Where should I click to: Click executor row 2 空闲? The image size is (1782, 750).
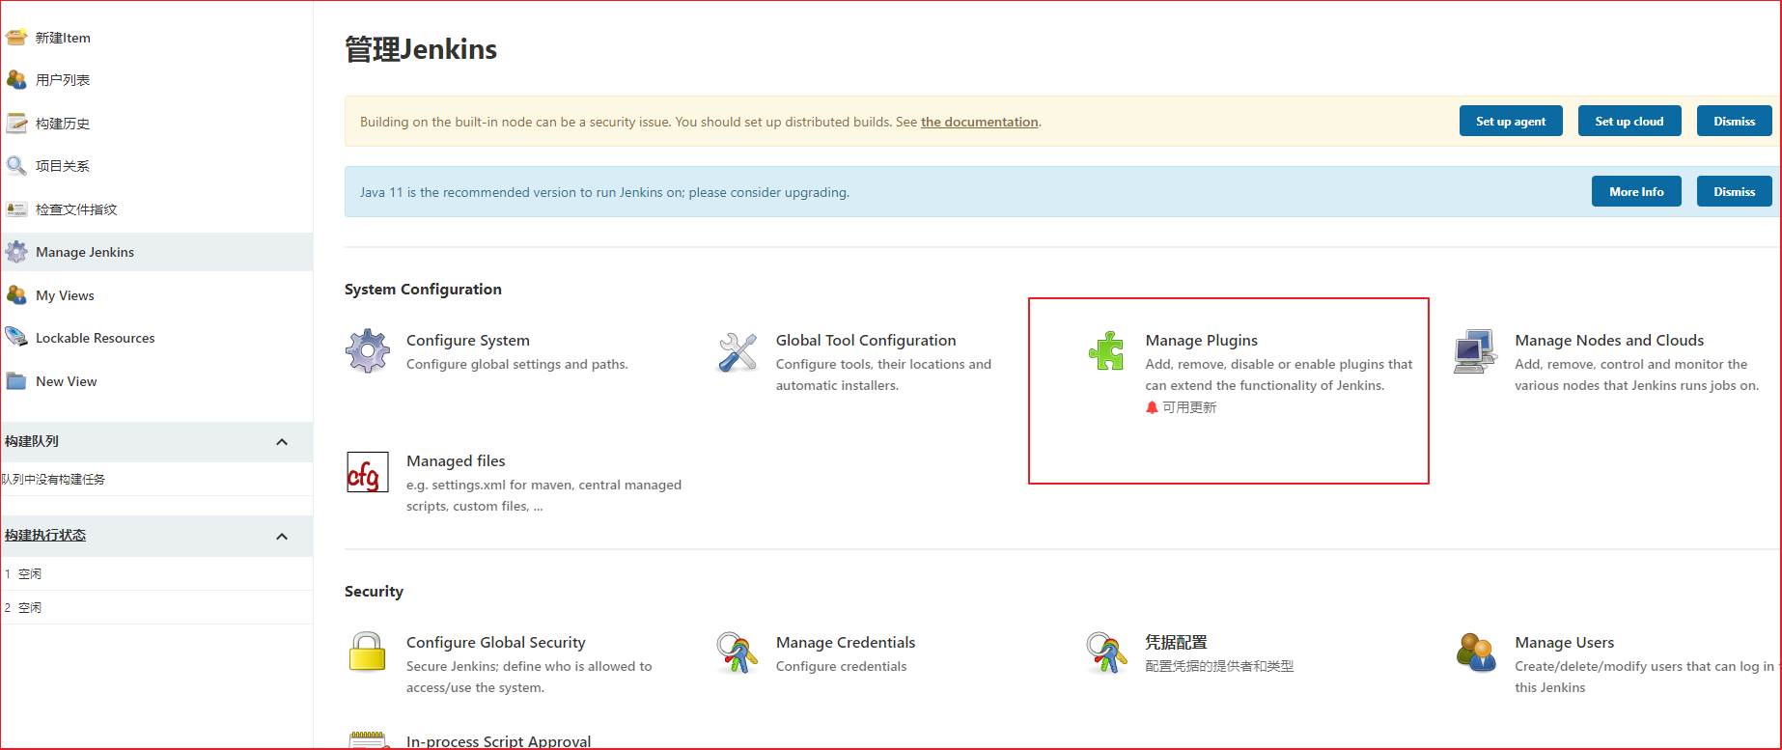click(156, 607)
